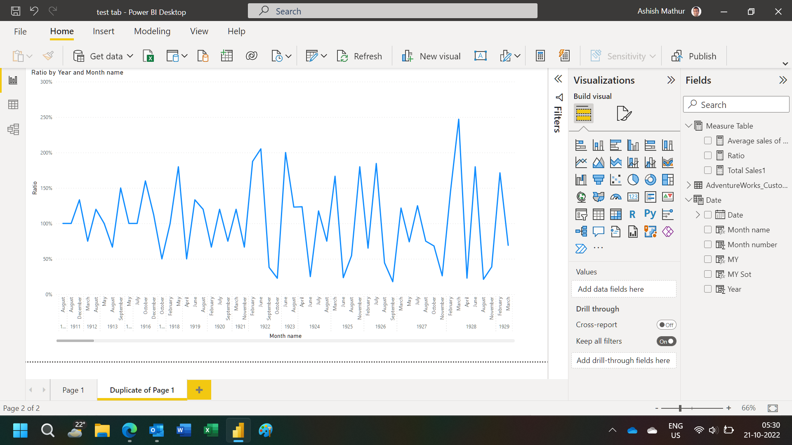The height and width of the screenshot is (445, 792).
Task: Switch to the View ribbon tab
Action: coord(199,31)
